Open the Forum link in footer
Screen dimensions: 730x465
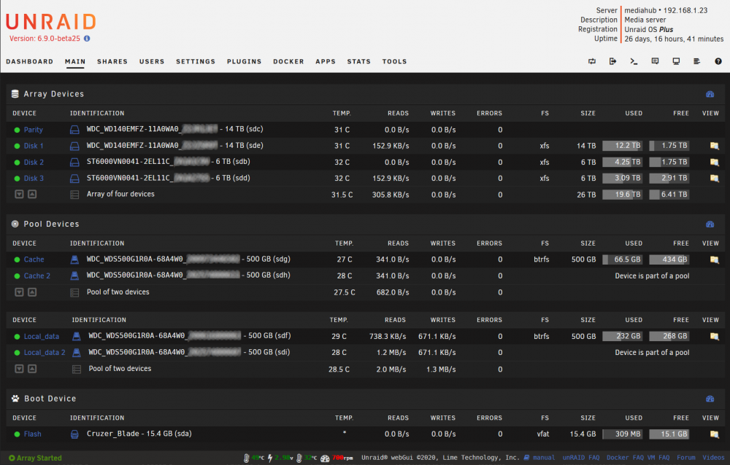coord(685,458)
